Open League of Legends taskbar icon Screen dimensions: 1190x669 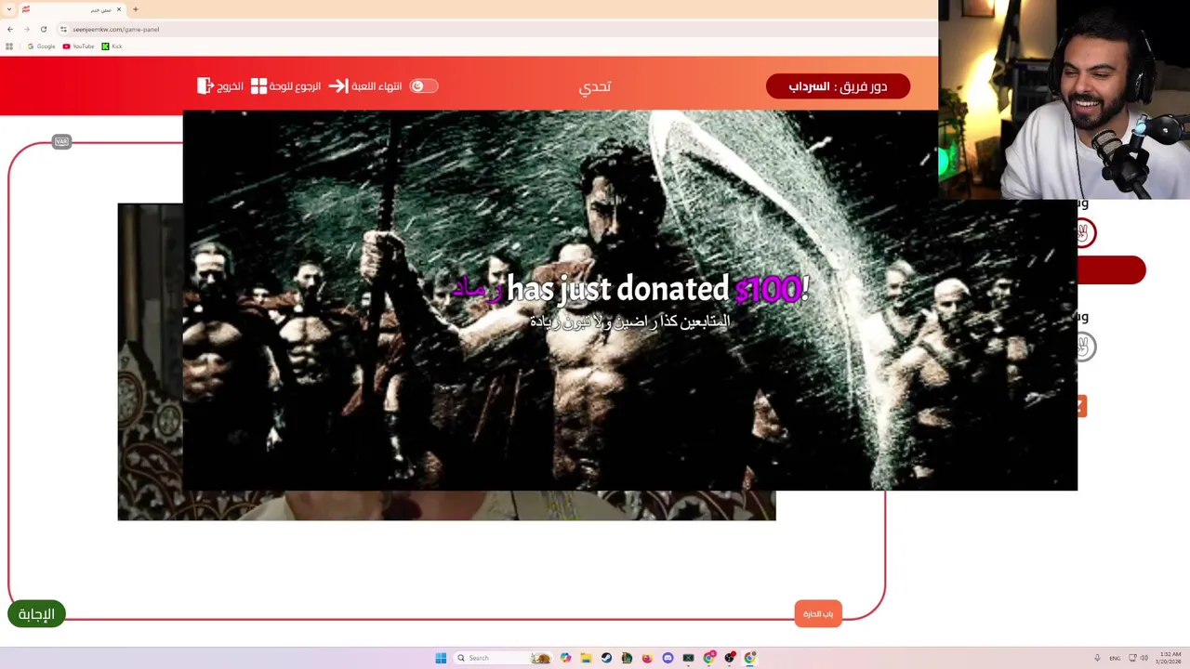tap(627, 658)
